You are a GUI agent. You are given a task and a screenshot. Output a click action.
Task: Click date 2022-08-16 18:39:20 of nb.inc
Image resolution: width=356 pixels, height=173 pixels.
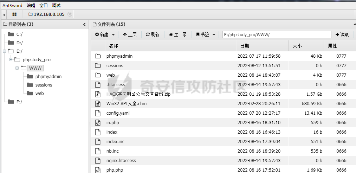[259, 151]
